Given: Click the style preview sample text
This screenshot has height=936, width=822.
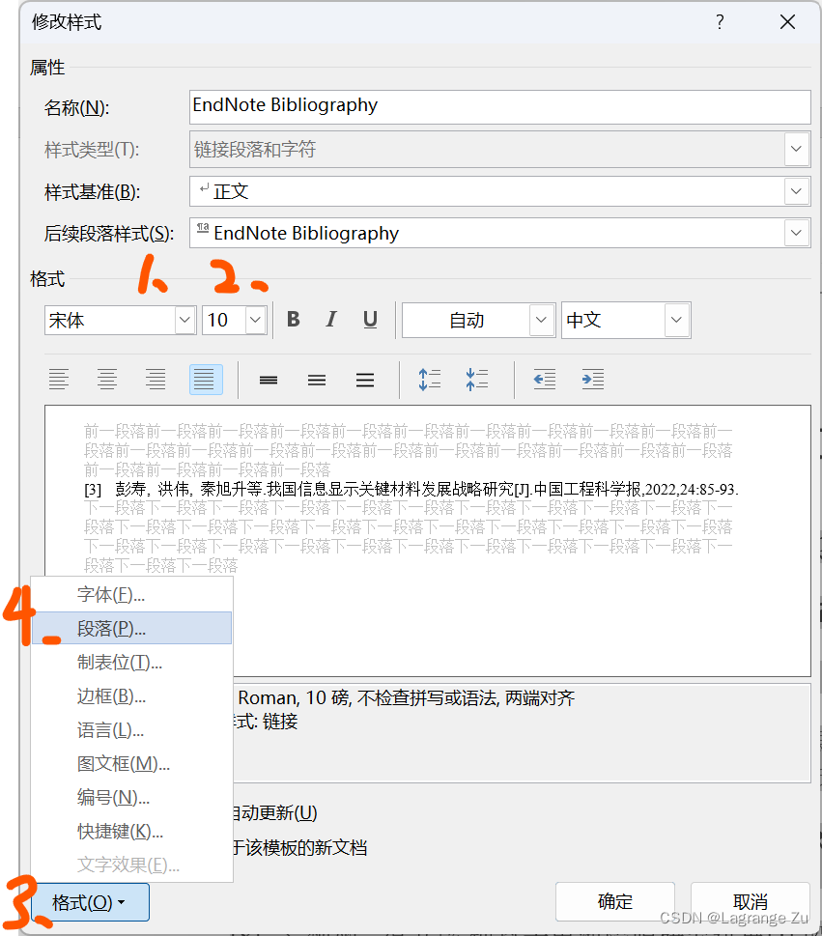Looking at the screenshot, I should 411,490.
